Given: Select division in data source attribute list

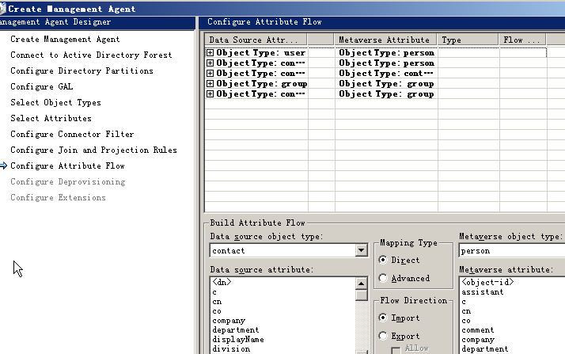Looking at the screenshot, I should [231, 348].
